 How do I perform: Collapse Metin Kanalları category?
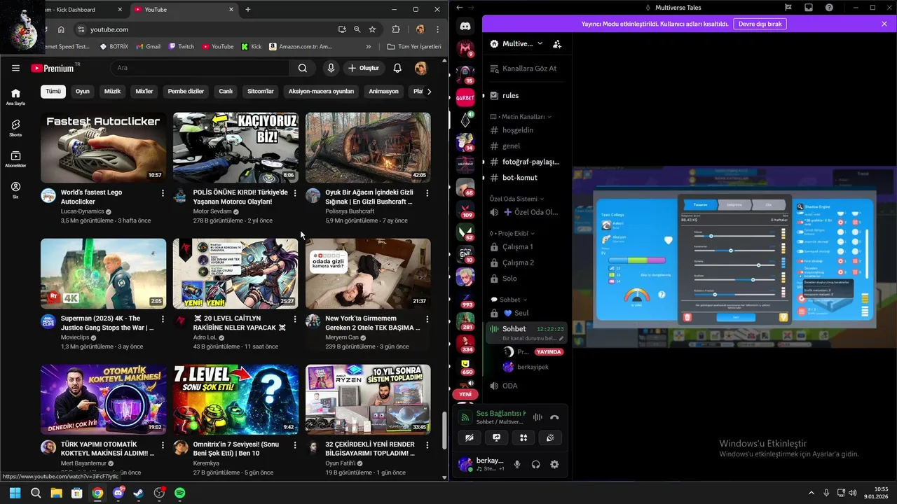(x=521, y=117)
